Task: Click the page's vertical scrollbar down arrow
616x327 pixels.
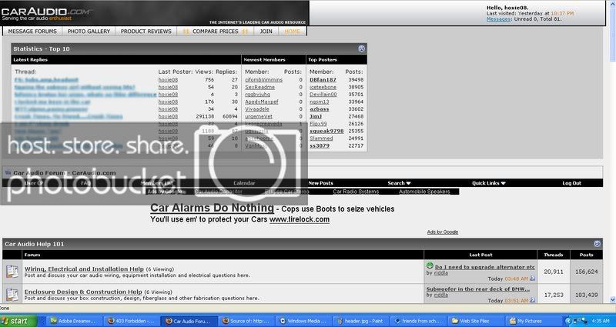Action: click(x=612, y=299)
